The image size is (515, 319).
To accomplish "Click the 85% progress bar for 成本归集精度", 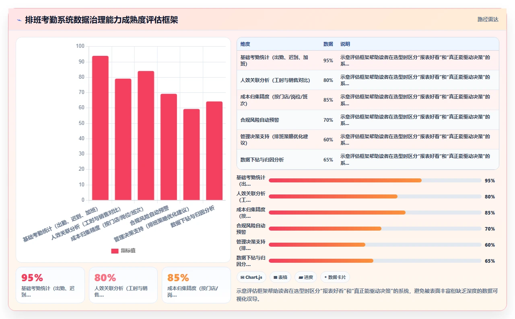I will (x=375, y=213).
